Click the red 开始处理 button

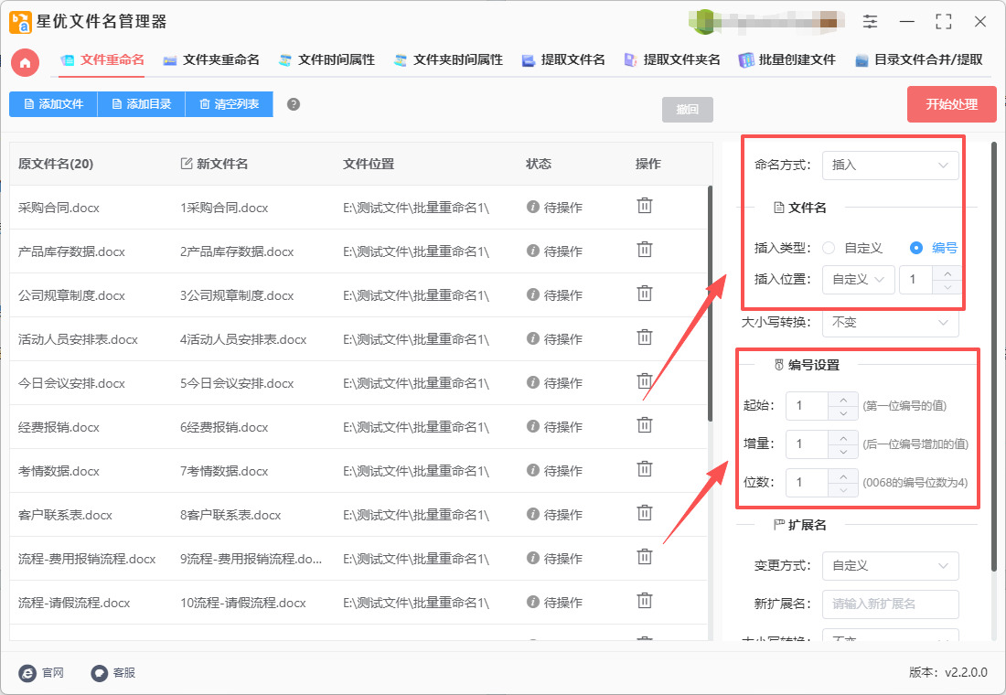tap(951, 104)
